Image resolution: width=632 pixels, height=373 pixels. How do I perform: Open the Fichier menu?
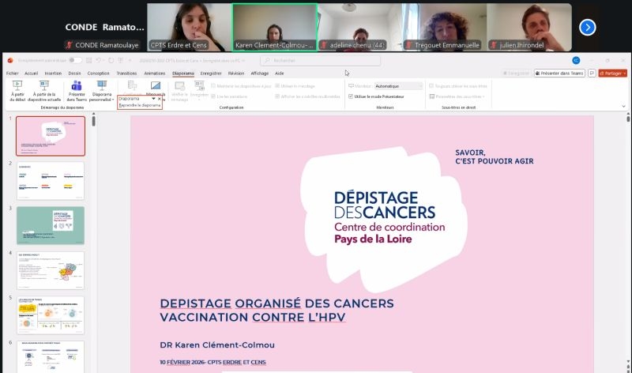[x=12, y=73]
